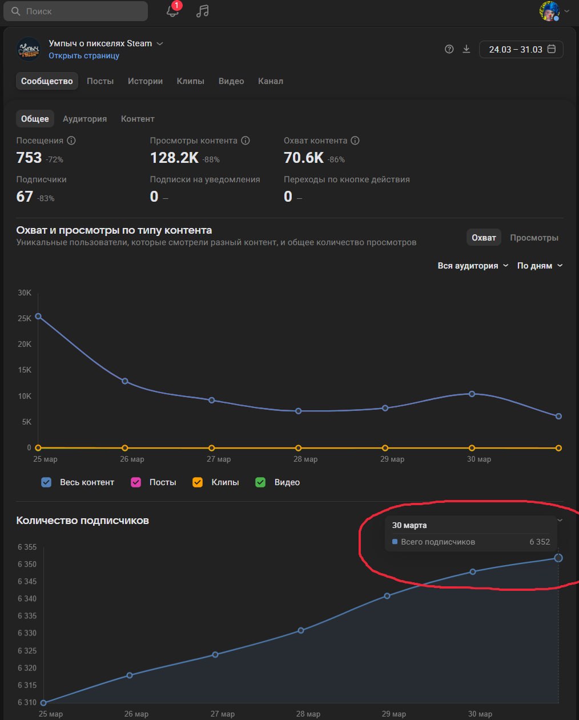The height and width of the screenshot is (720, 579).
Task: Click info icon next to Просмотры контента
Action: click(x=246, y=141)
